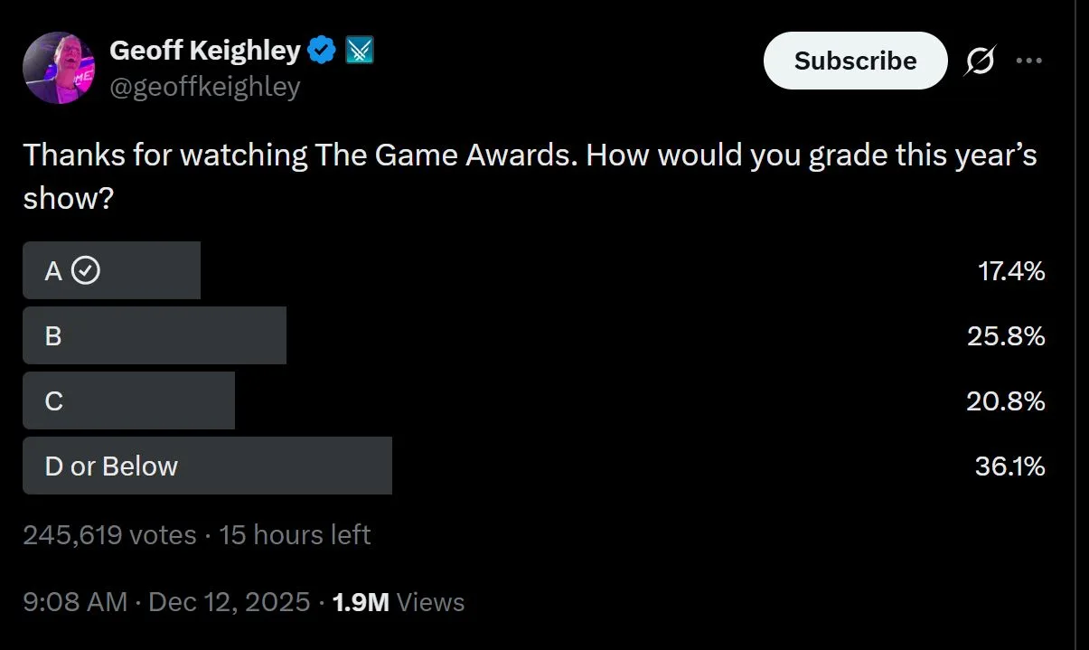The width and height of the screenshot is (1089, 650).
Task: Click Geoff Keighley's profile avatar
Action: pos(58,67)
